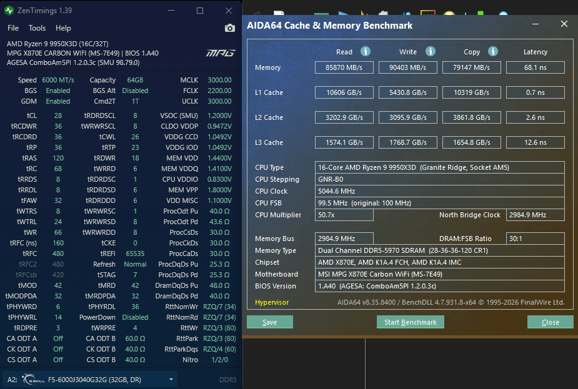This screenshot has height=389, width=578.
Task: Click the GDM status Enabled
Action: (x=58, y=101)
